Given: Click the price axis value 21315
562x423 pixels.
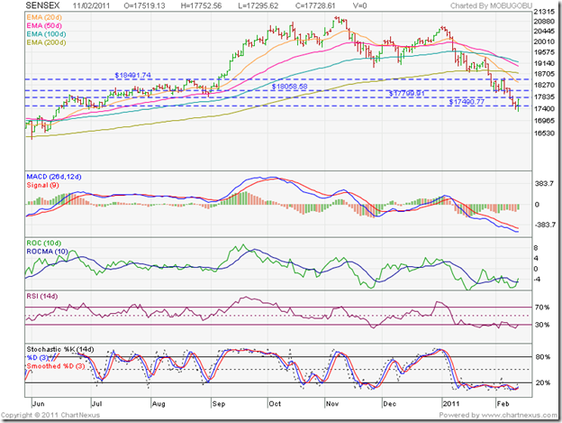Looking at the screenshot, I should coord(544,12).
